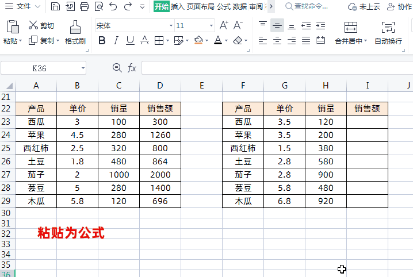This screenshot has width=413, height=277.
Task: Expand quick access toolbar customization arrow
Action: click(142, 6)
